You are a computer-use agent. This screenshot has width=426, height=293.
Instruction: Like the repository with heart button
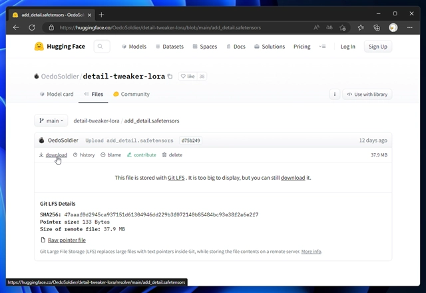pyautogui.click(x=188, y=77)
